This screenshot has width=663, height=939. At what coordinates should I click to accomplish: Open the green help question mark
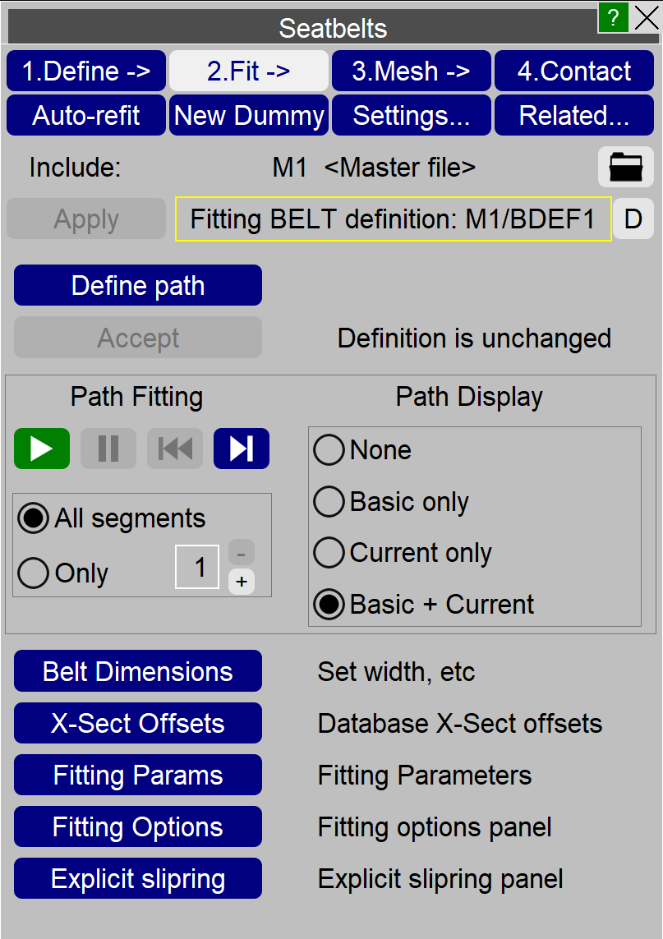coord(613,17)
